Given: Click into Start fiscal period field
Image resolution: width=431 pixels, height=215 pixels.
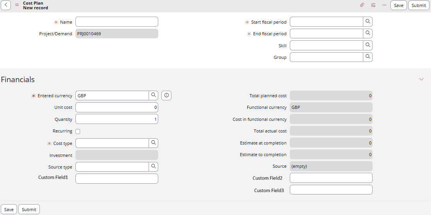Looking at the screenshot, I should (x=327, y=22).
